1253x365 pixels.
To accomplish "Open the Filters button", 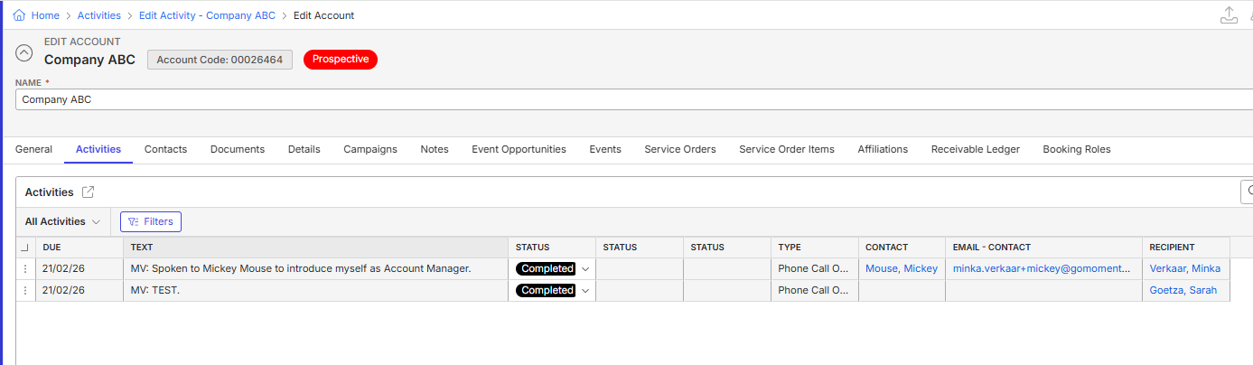I will (151, 221).
